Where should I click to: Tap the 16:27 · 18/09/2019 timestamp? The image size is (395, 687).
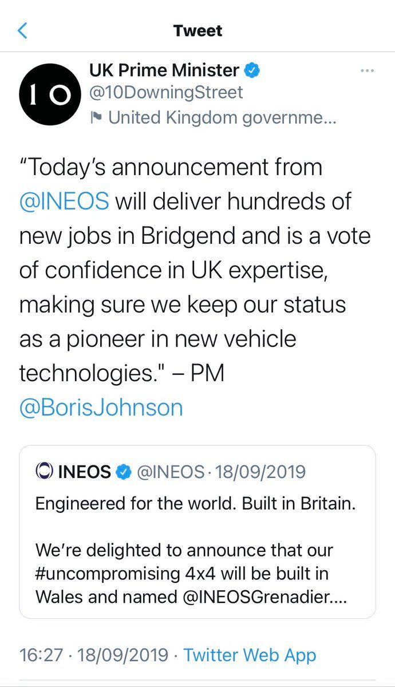pos(94,654)
